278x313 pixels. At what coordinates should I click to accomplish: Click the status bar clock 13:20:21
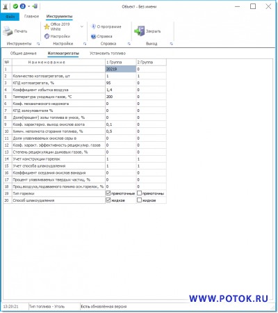(x=10, y=307)
